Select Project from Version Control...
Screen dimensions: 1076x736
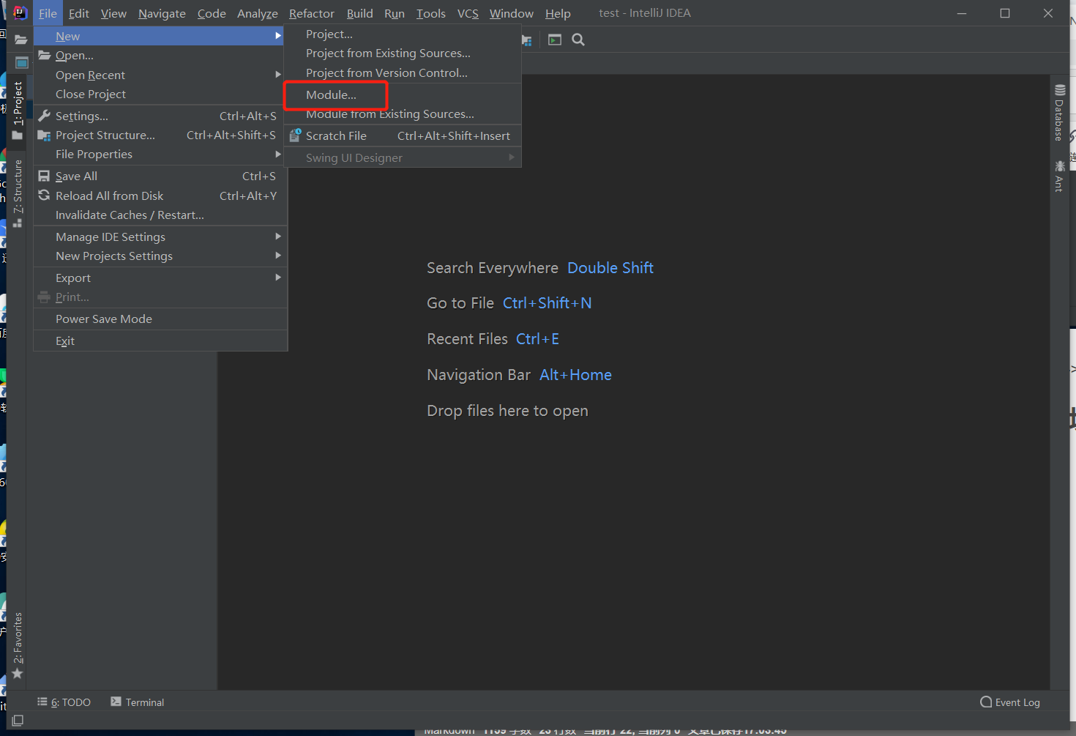403,73
